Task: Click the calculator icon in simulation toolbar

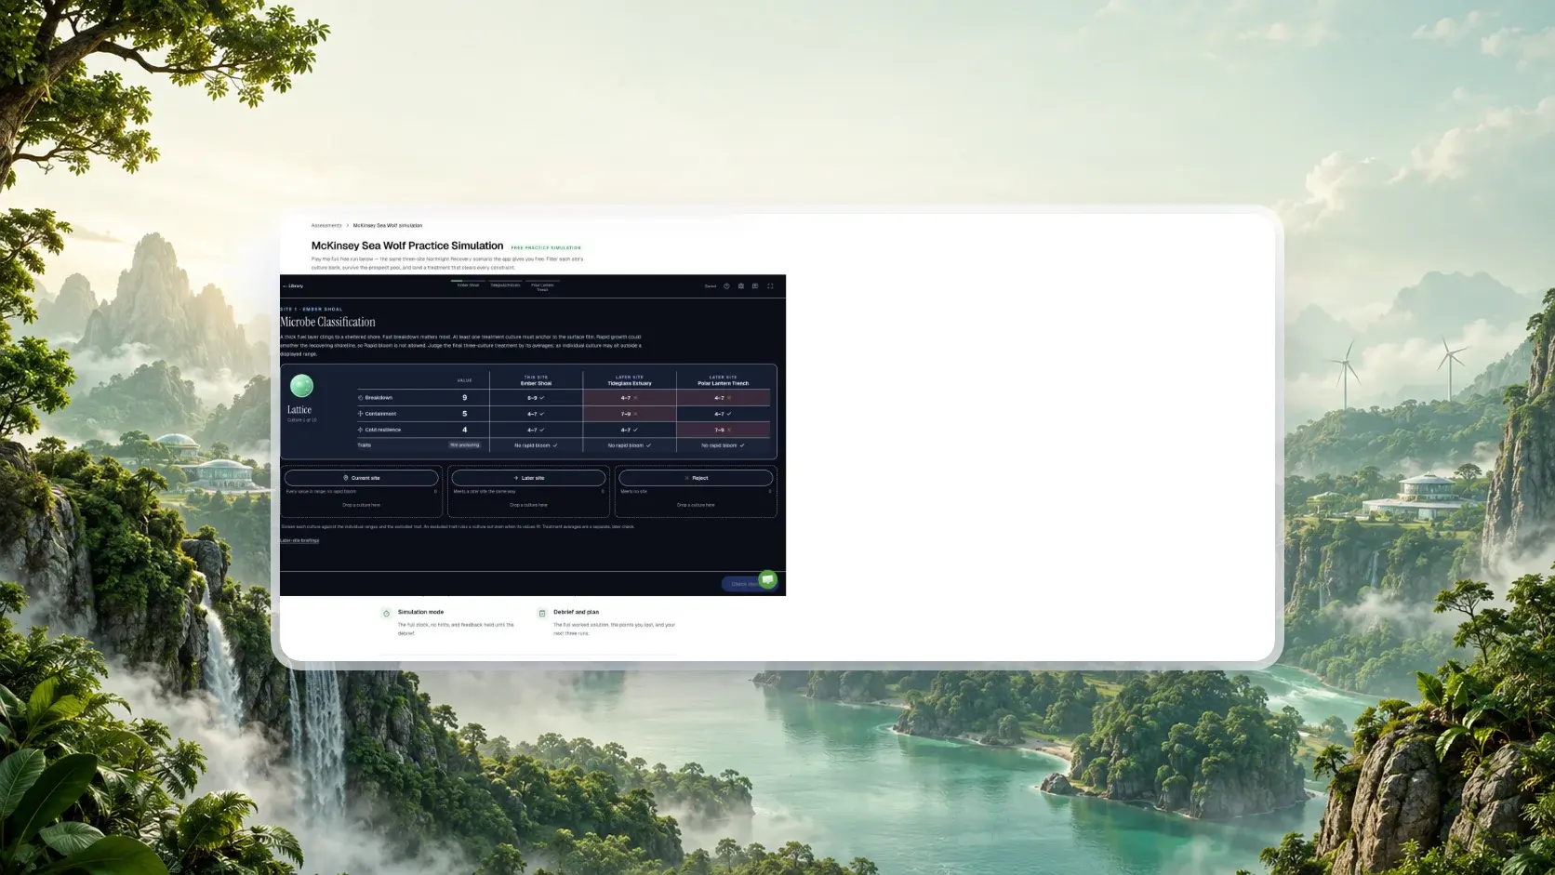Action: [x=741, y=286]
